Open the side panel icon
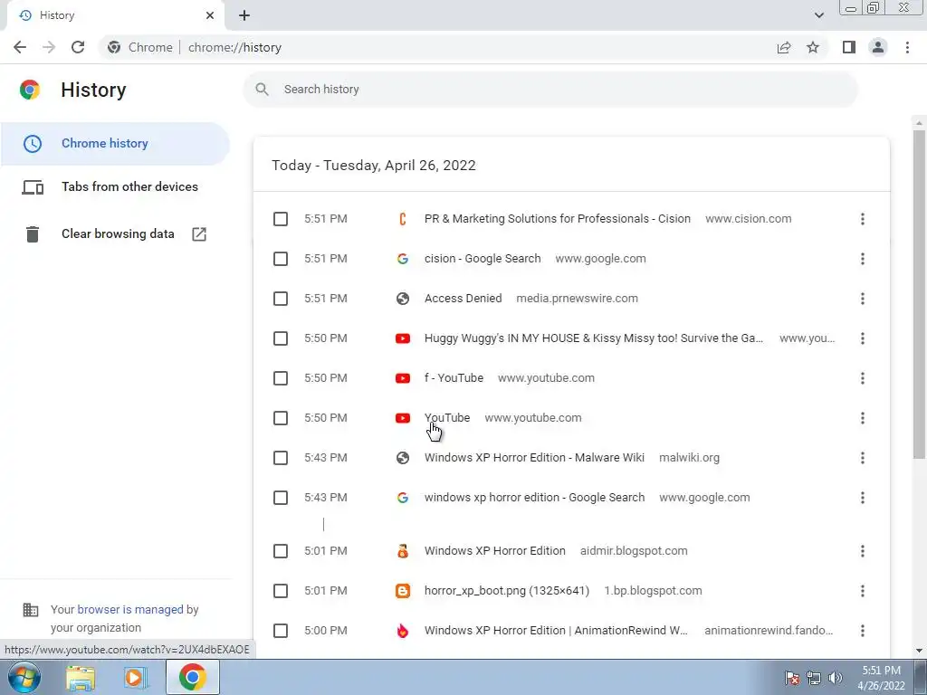This screenshot has width=927, height=695. (849, 47)
